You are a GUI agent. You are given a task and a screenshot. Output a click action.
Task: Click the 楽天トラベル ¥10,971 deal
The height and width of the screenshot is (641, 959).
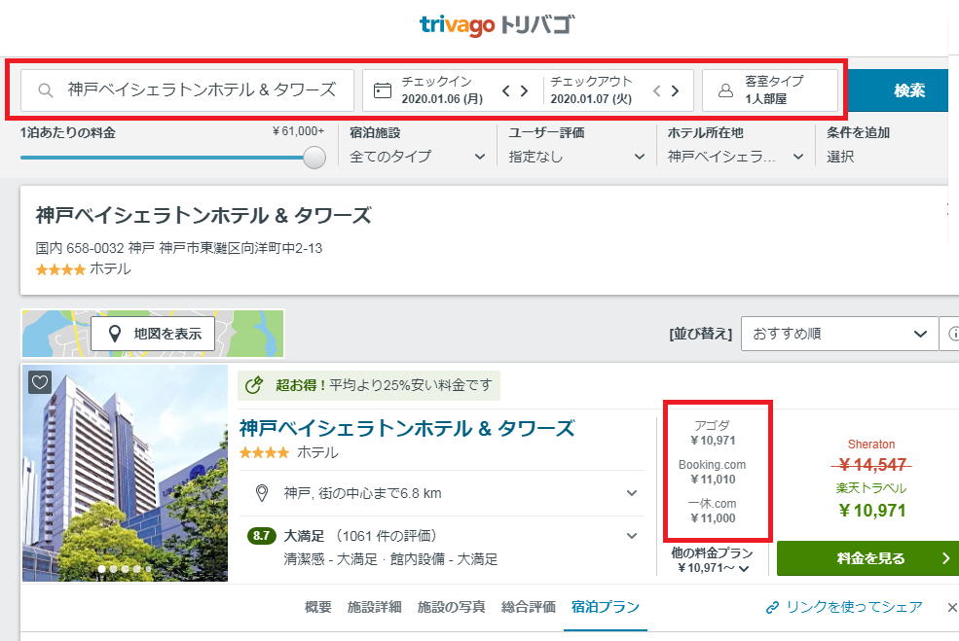pyautogui.click(x=871, y=501)
